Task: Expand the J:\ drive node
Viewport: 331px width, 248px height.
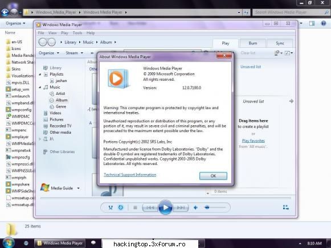Action: click(x=40, y=139)
